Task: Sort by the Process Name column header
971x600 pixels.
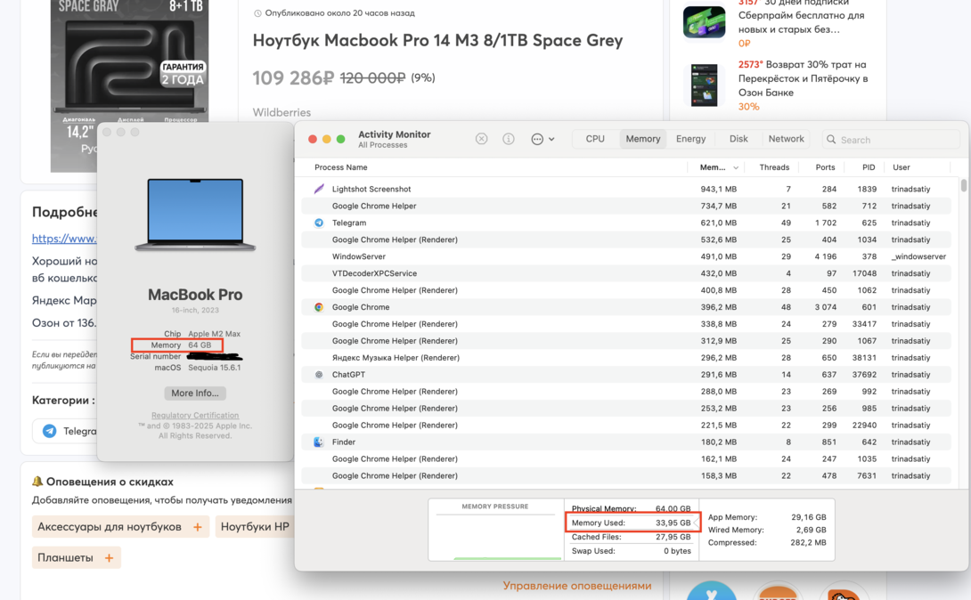Action: (x=340, y=167)
